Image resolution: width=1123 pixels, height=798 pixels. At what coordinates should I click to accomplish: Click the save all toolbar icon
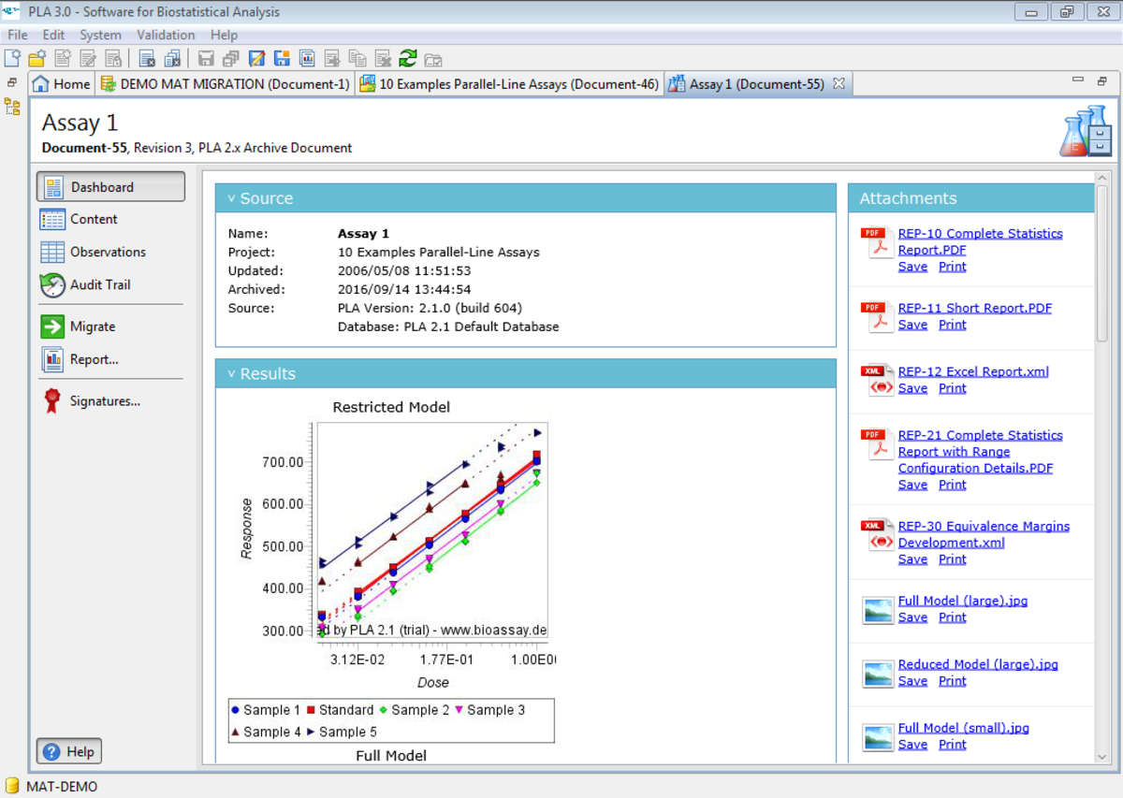231,58
